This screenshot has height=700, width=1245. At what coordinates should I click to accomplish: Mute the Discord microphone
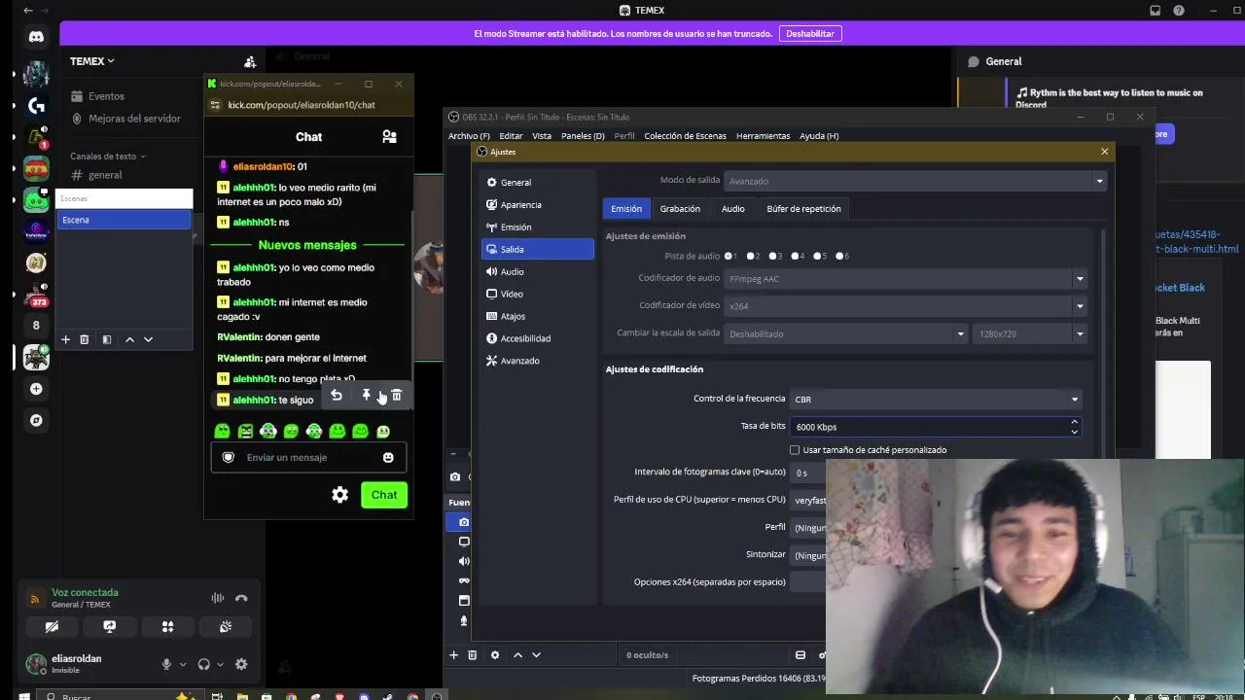point(166,664)
